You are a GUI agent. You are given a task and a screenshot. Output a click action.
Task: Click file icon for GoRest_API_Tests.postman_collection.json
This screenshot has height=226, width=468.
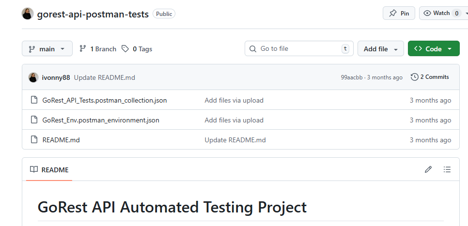click(x=34, y=100)
